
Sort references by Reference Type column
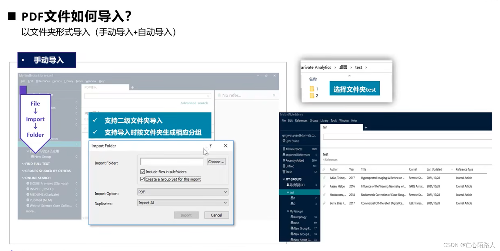(x=464, y=169)
